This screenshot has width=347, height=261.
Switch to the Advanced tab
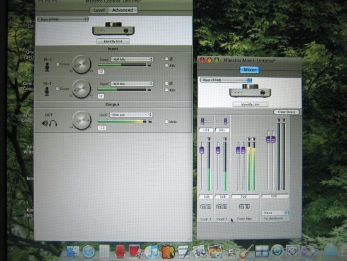[122, 10]
